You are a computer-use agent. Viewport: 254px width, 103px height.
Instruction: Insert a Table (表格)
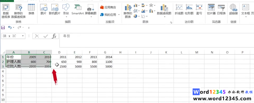(31, 10)
